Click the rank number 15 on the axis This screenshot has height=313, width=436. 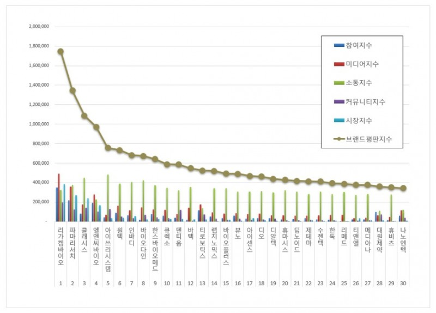click(226, 283)
